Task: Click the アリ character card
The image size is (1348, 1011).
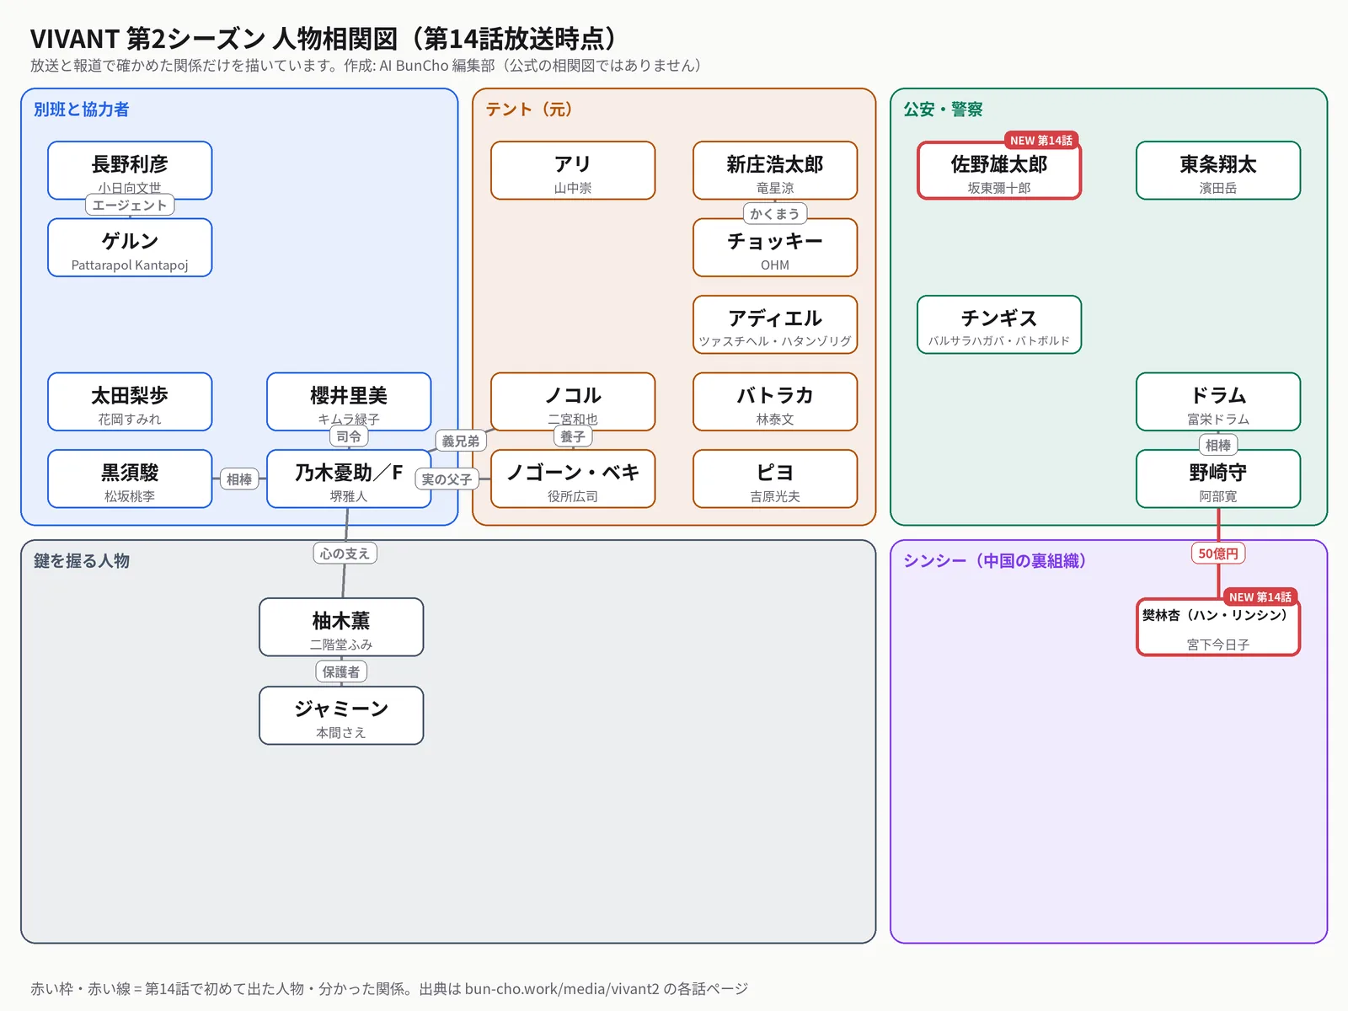Action: coord(573,170)
